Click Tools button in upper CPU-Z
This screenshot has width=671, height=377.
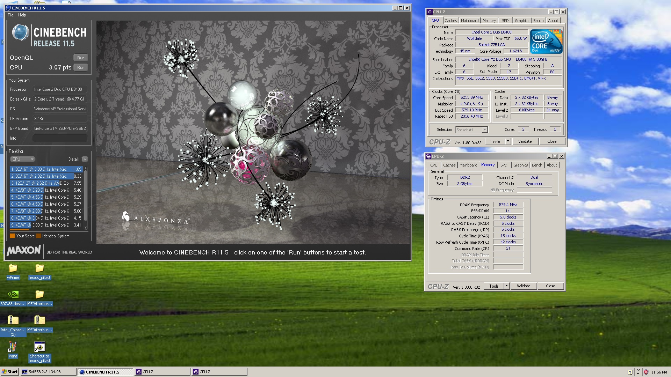[x=495, y=141]
